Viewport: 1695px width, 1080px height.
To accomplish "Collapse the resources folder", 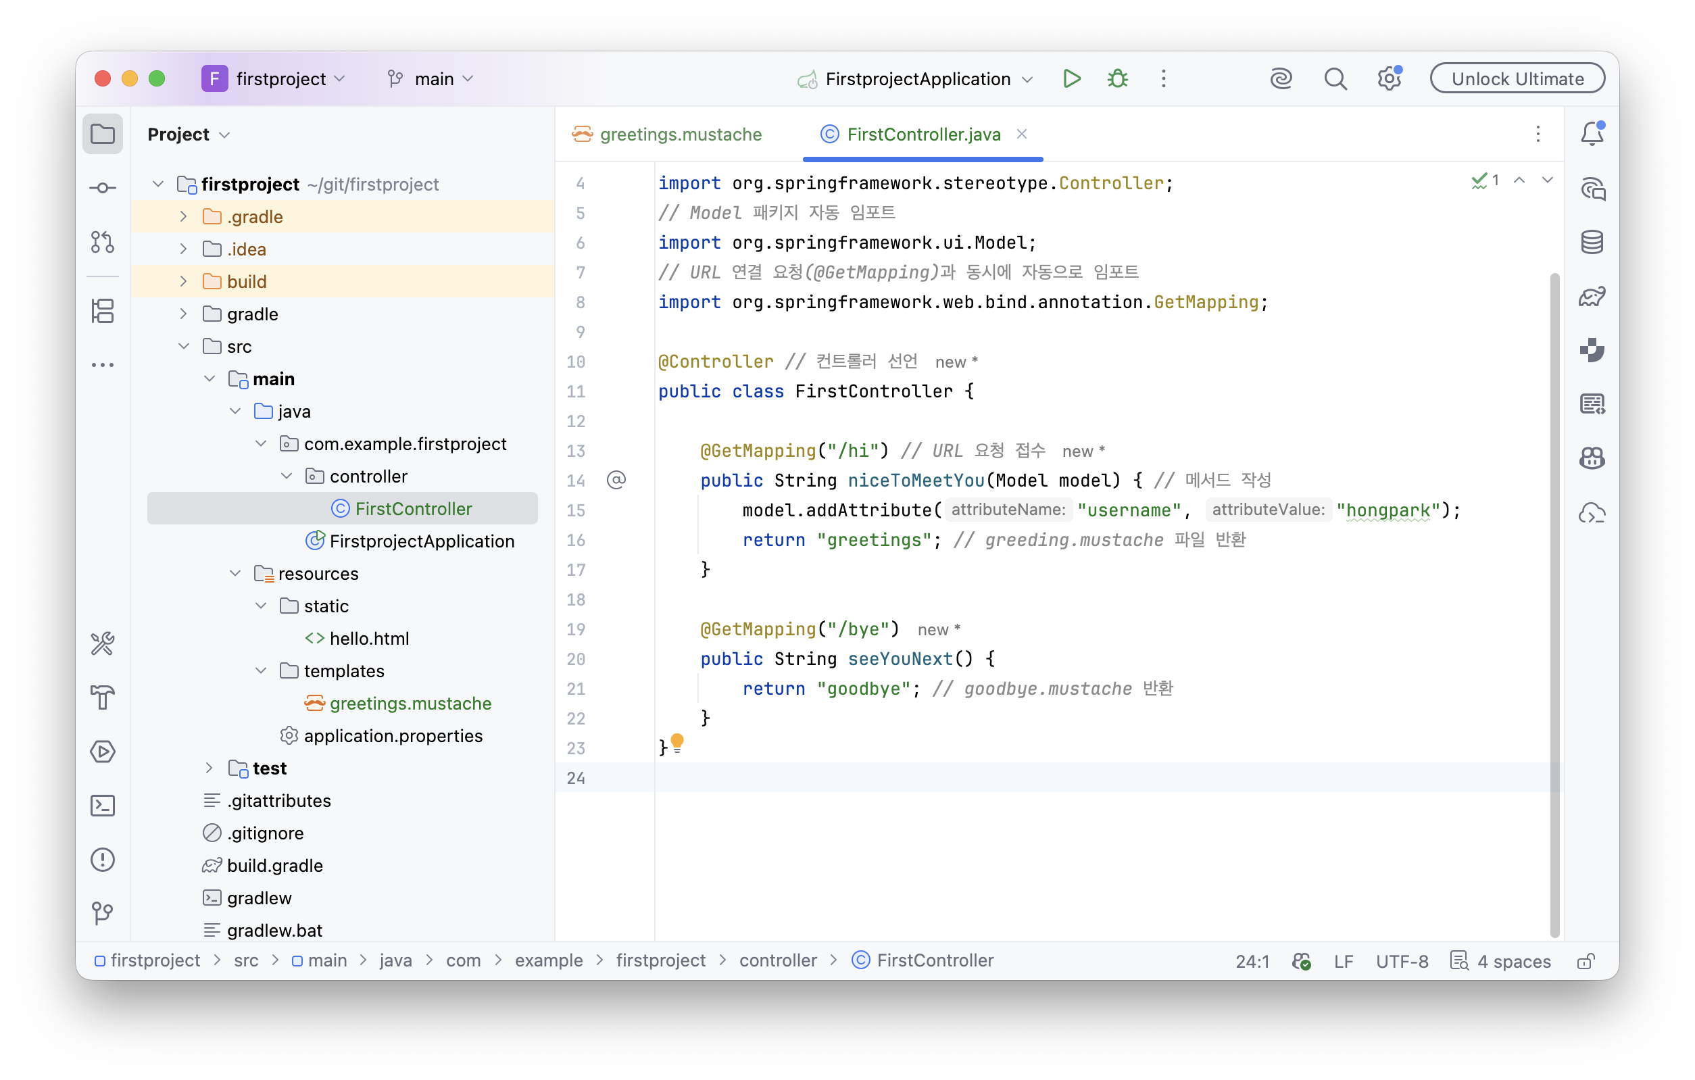I will 235,574.
